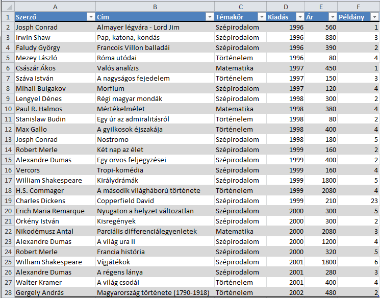Select column D header
The height and width of the screenshot is (298, 380).
click(x=286, y=7)
